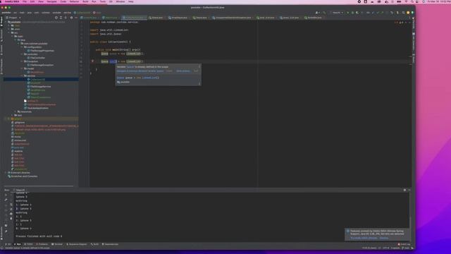Open error popup options three-dot icon
This screenshot has width=451, height=254.
199,66
